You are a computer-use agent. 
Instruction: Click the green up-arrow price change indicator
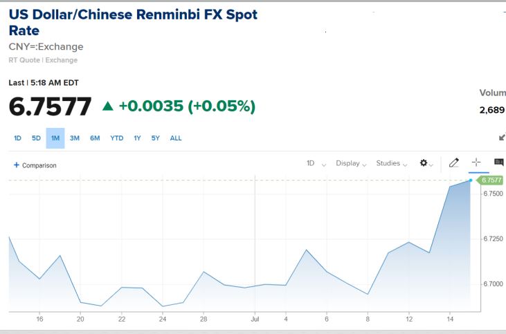click(107, 106)
